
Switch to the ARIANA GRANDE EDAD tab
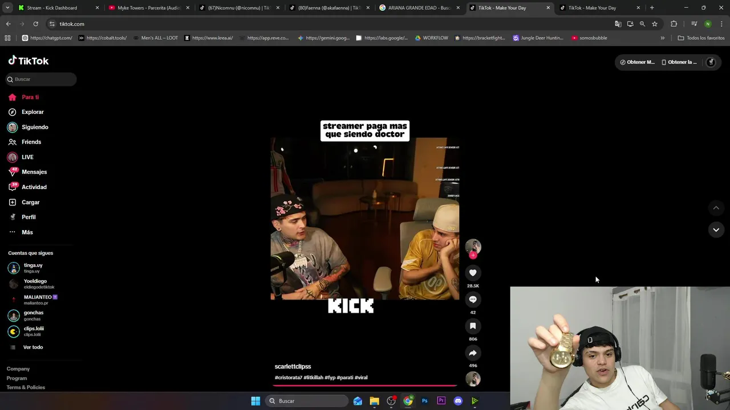419,8
